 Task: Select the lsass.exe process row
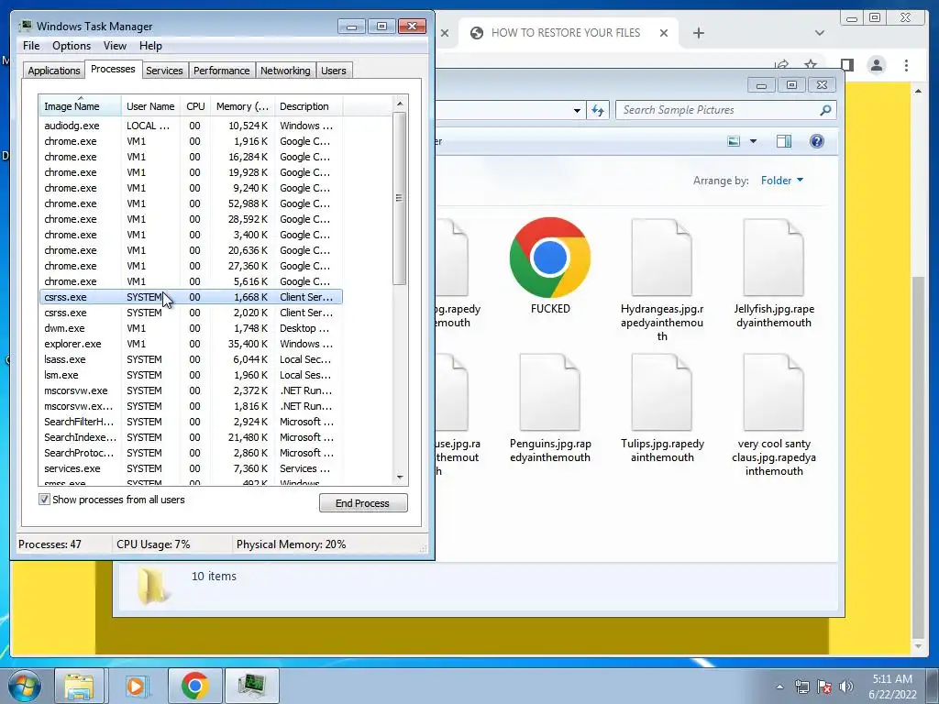[191, 359]
